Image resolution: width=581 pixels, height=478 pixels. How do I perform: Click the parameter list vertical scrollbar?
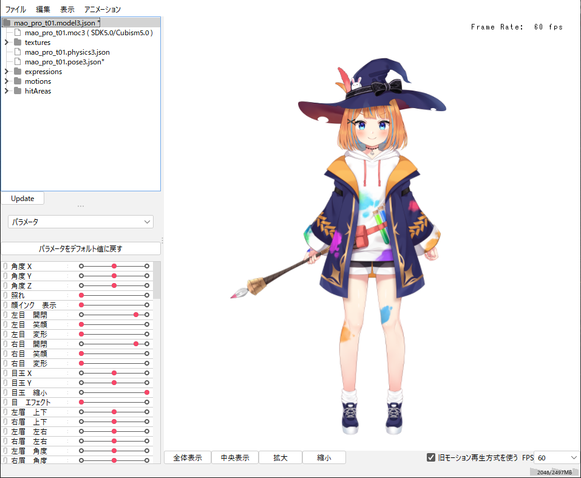[x=157, y=280]
